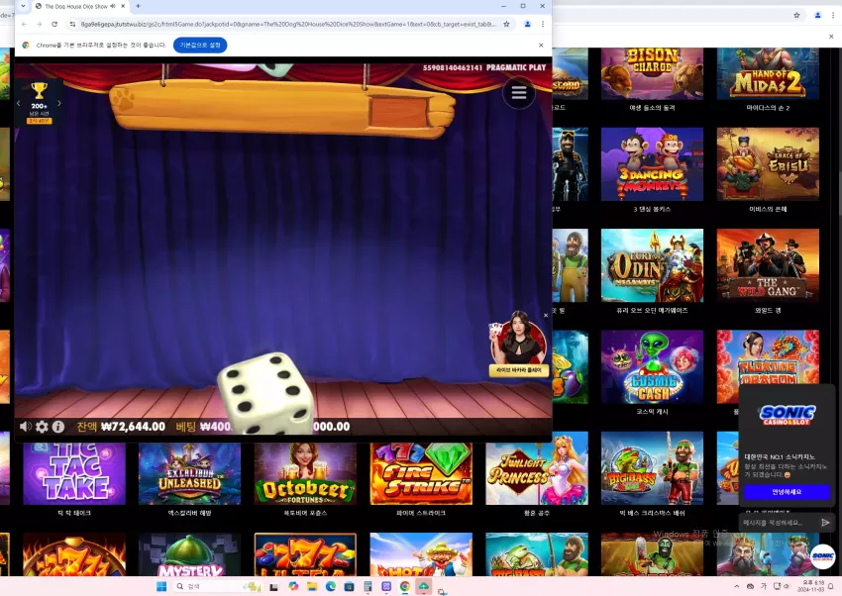This screenshot has width=842, height=596.
Task: Open tab search dropdown arrow
Action: coord(23,6)
